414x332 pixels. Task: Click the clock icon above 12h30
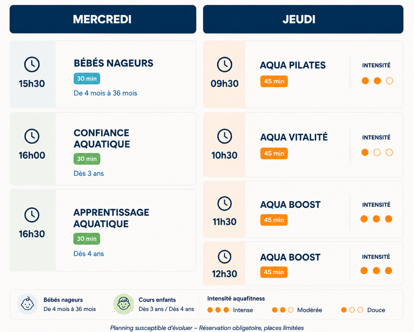point(225,257)
